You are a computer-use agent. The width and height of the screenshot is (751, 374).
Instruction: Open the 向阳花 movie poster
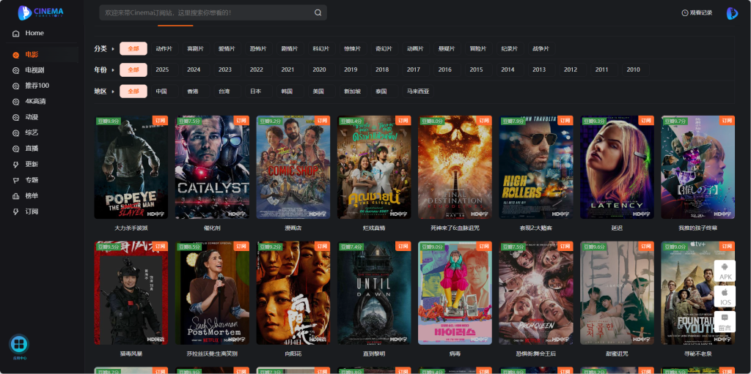[293, 293]
